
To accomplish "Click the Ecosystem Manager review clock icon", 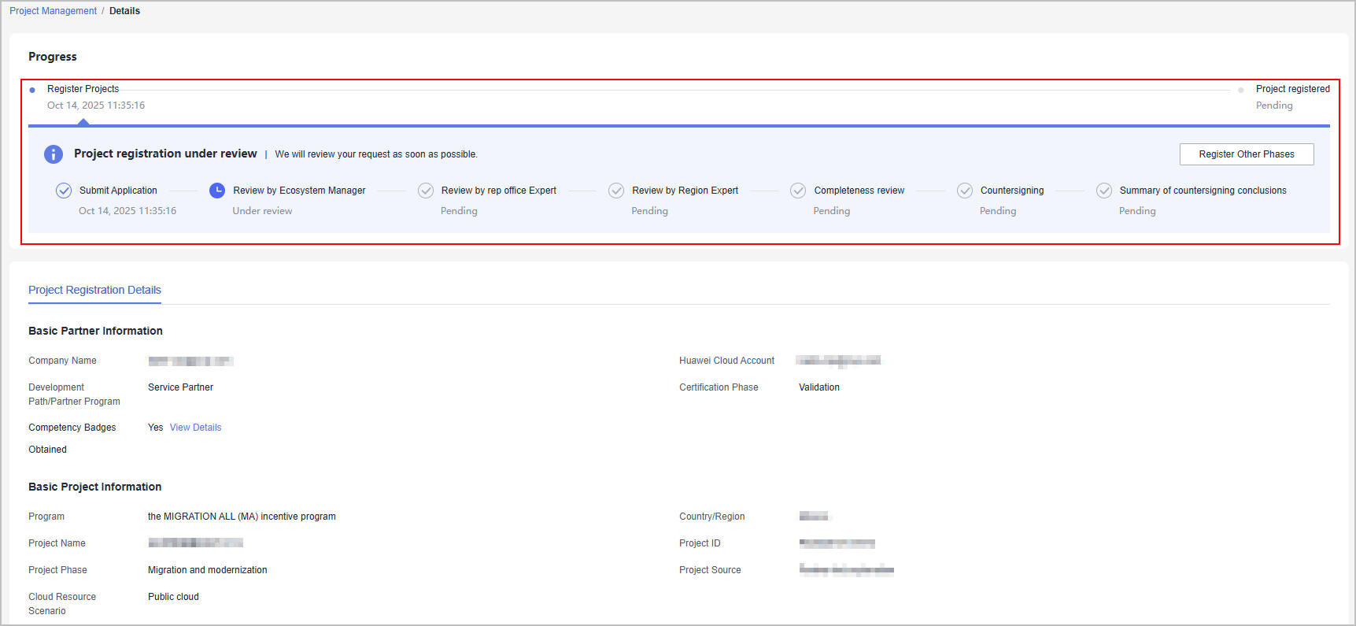I will (217, 191).
